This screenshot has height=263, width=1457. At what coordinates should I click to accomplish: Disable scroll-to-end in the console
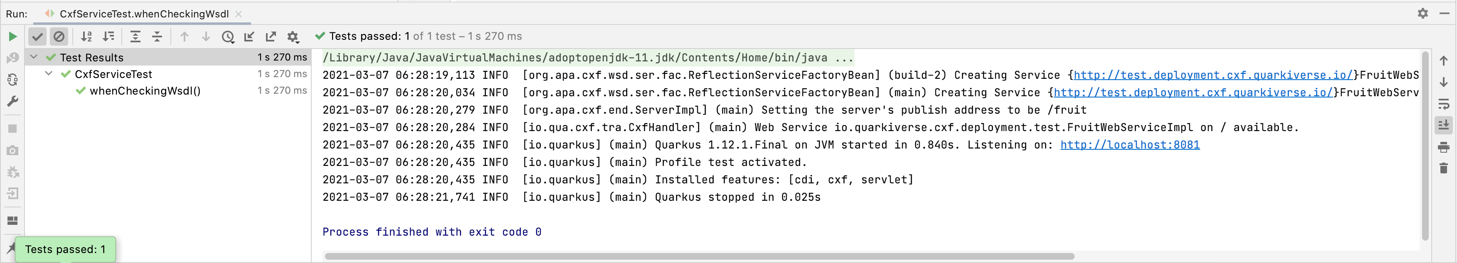click(x=1444, y=125)
